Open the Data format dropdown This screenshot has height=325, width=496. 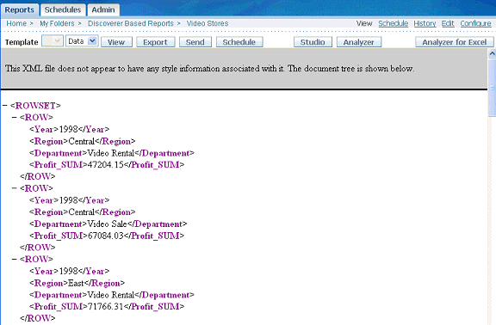82,41
